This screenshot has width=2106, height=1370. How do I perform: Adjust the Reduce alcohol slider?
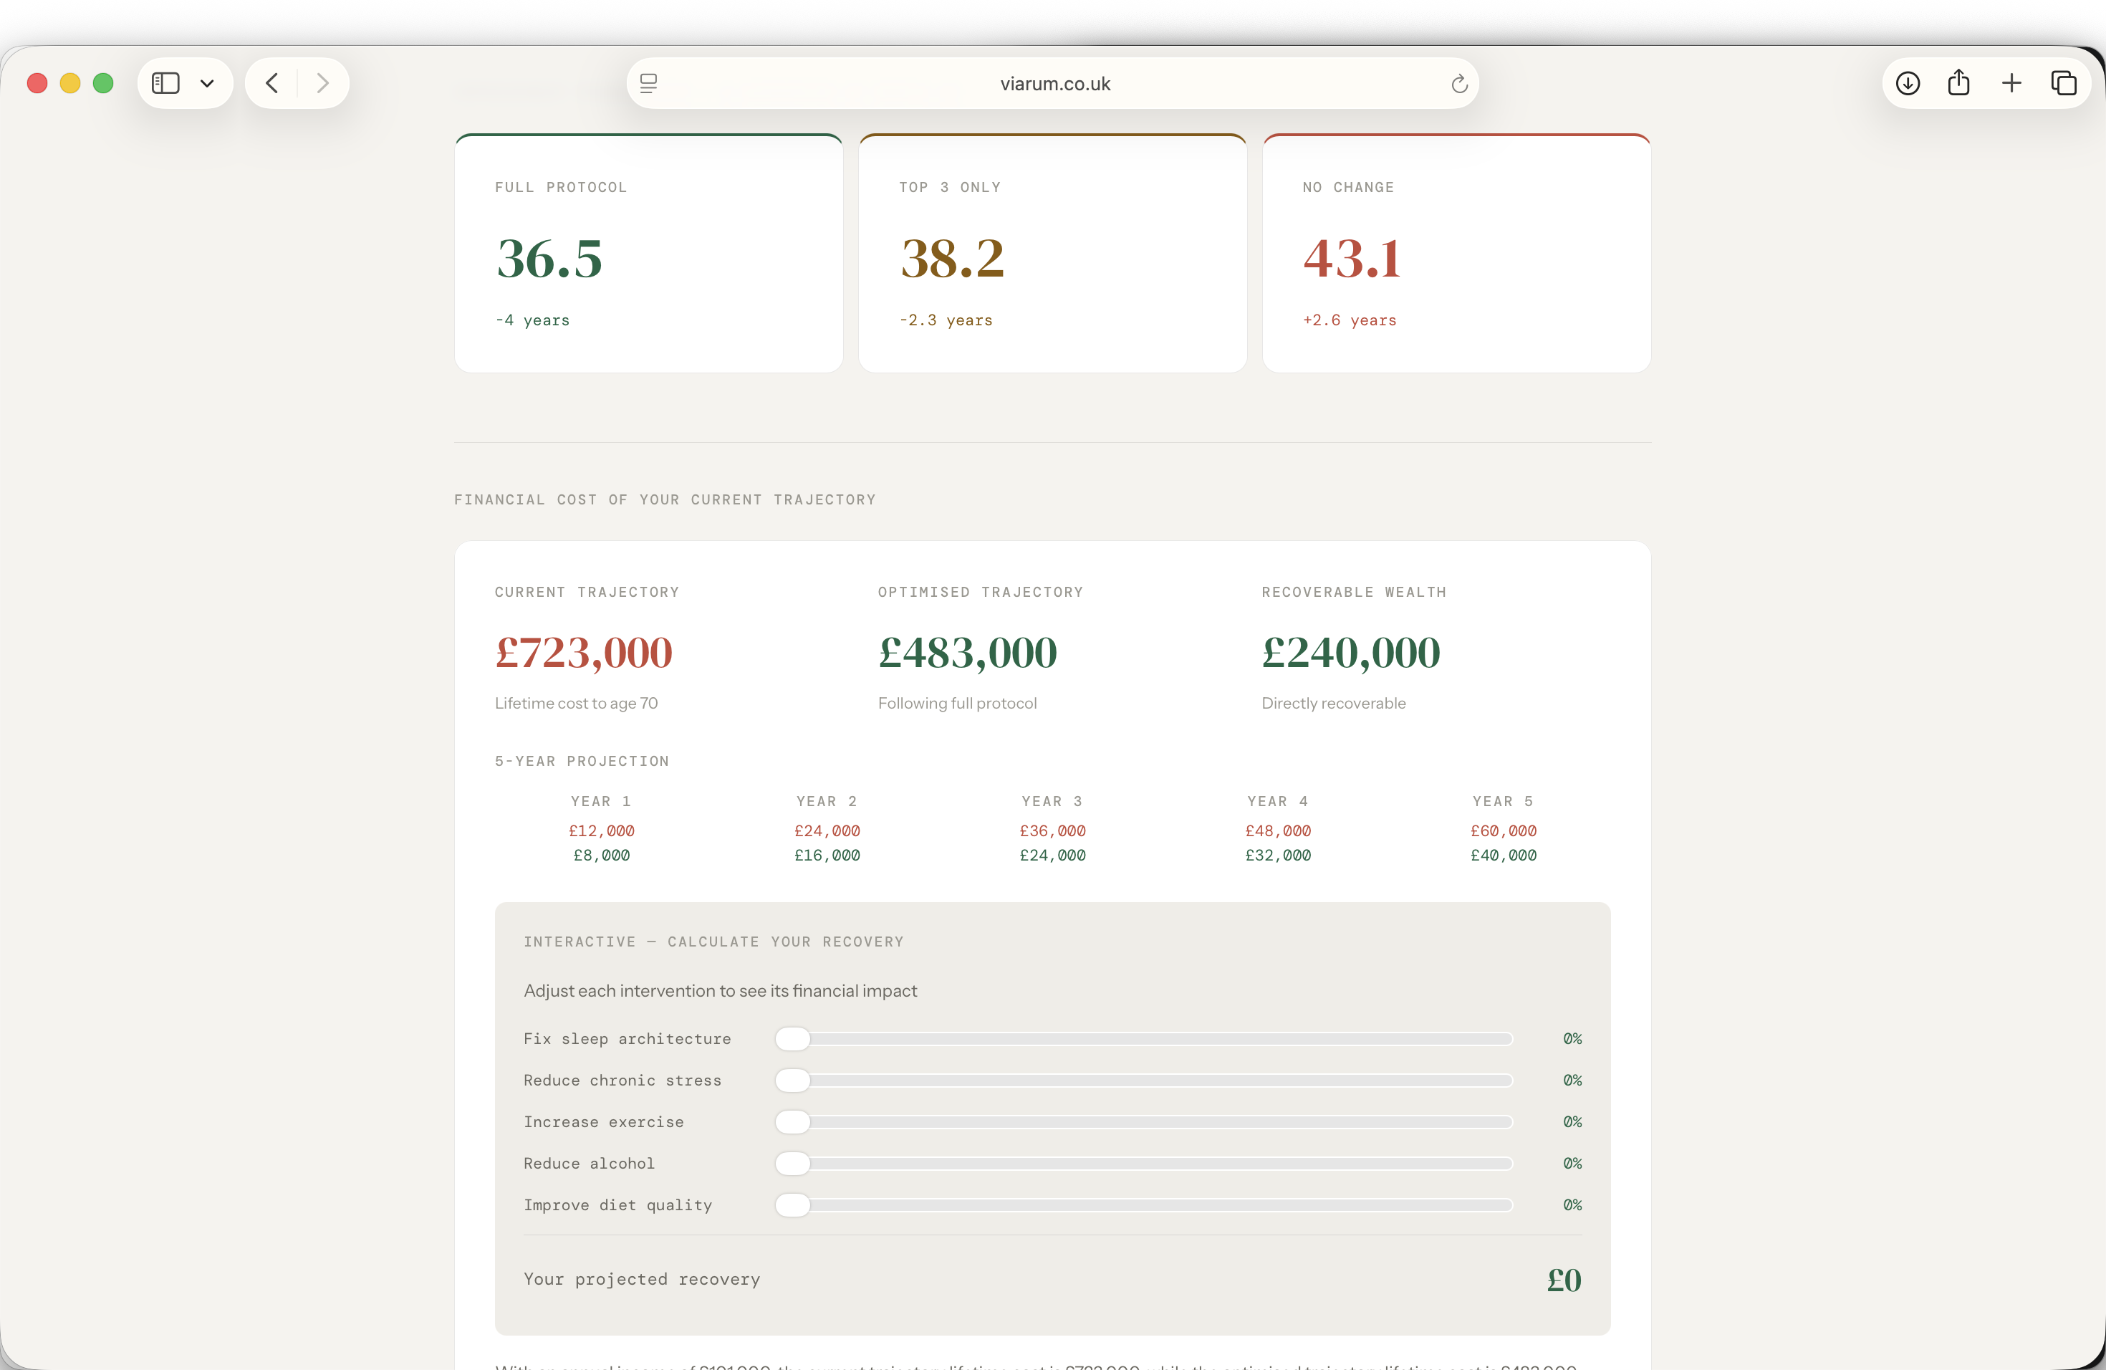pos(1144,1164)
